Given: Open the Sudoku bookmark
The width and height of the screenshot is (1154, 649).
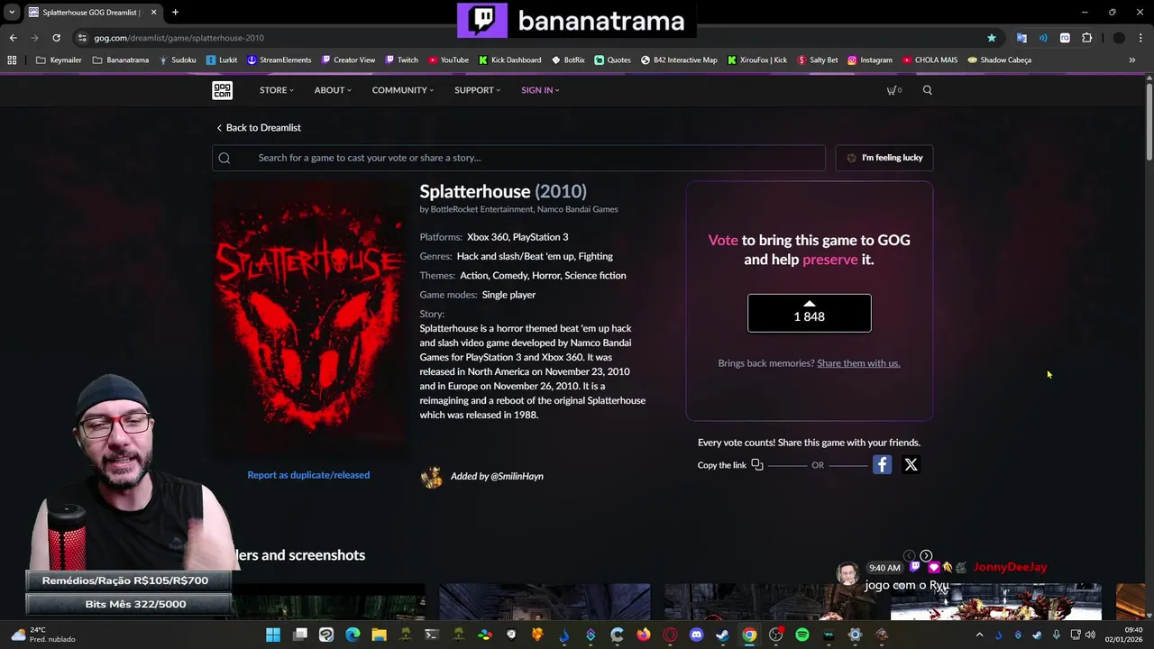Looking at the screenshot, I should click(x=178, y=60).
